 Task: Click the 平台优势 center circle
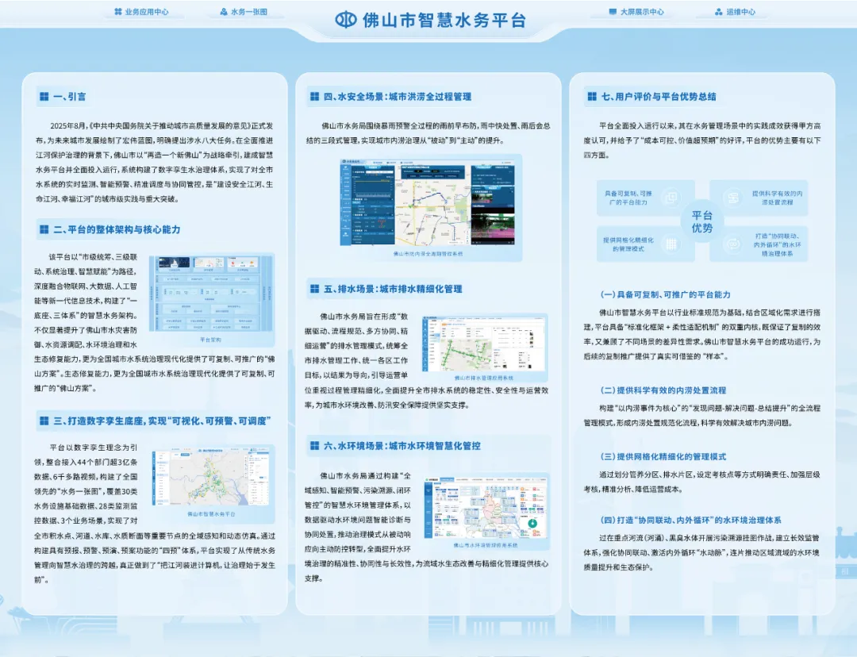pyautogui.click(x=701, y=221)
